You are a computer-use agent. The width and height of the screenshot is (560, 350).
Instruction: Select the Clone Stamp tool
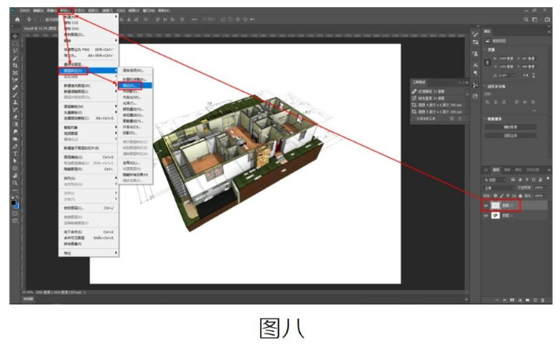(x=15, y=103)
